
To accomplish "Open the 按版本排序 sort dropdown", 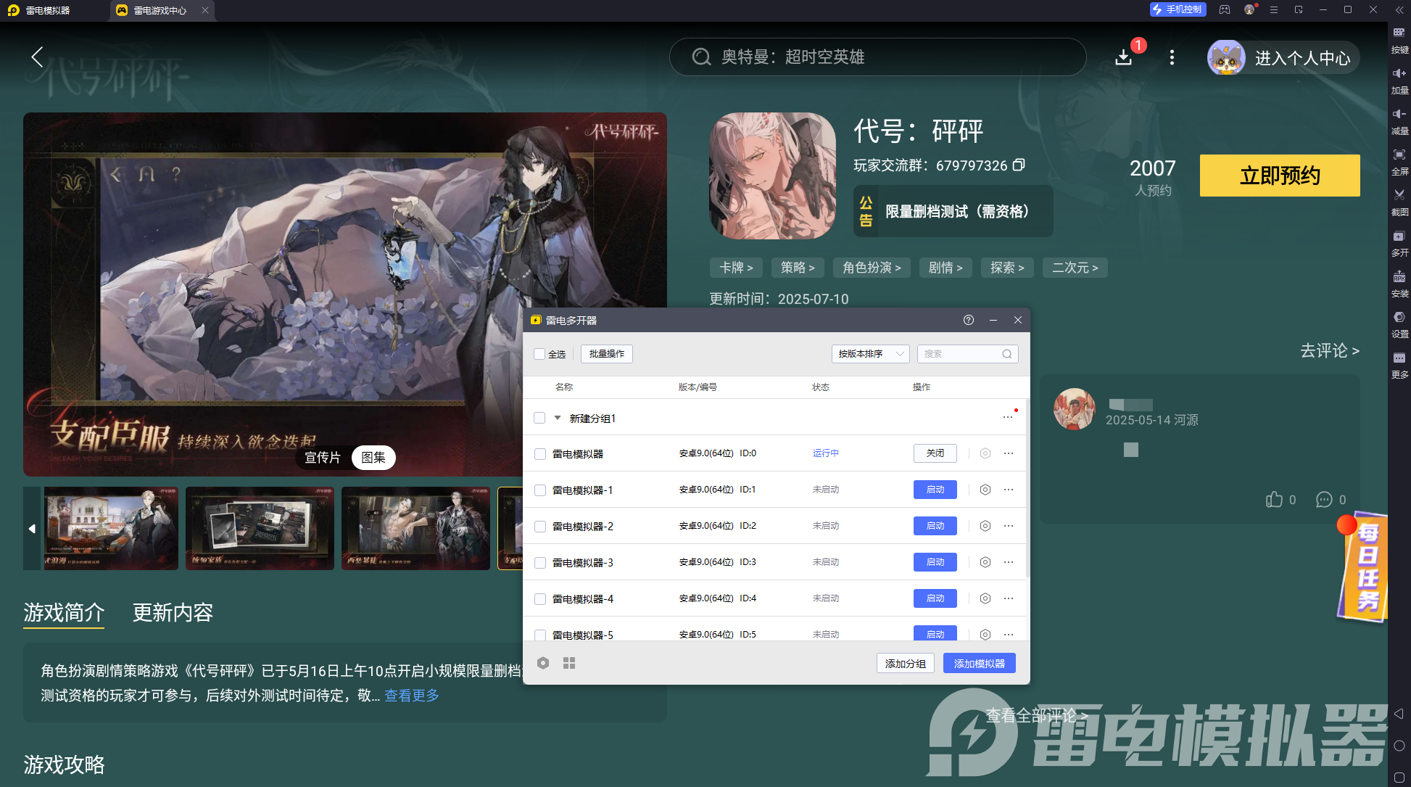I will pyautogui.click(x=870, y=354).
